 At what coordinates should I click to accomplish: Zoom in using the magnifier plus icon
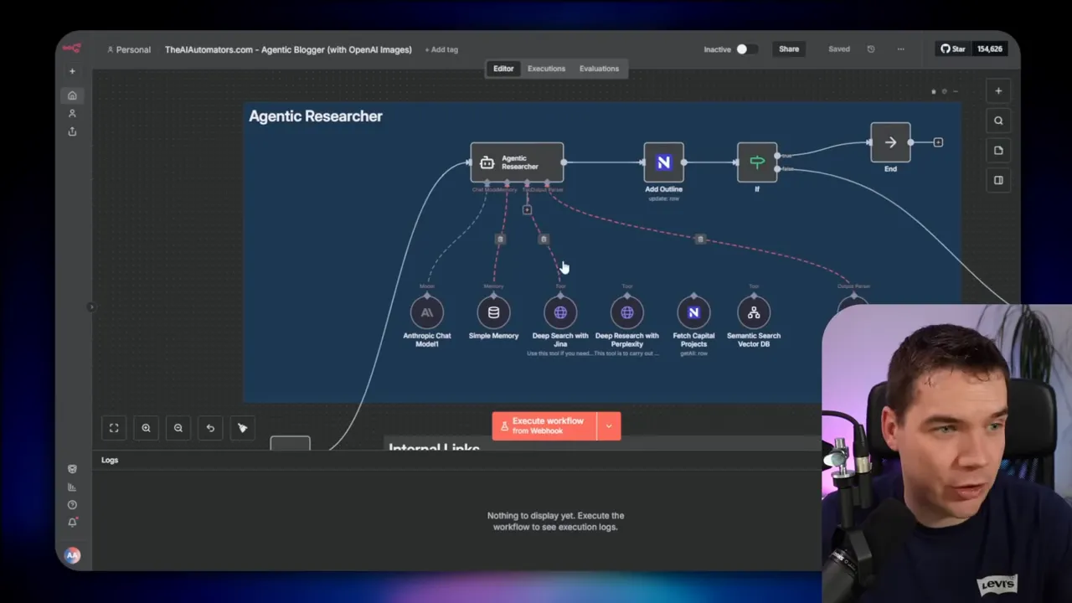(146, 428)
